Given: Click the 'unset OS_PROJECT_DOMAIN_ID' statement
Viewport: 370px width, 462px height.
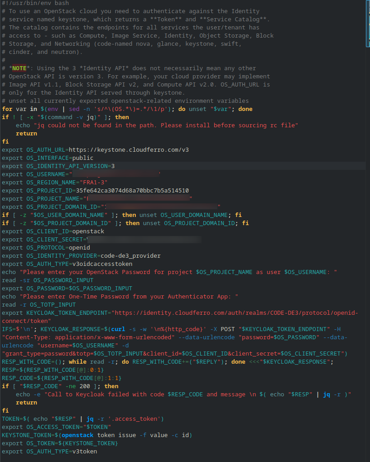Looking at the screenshot, I should [188, 223].
